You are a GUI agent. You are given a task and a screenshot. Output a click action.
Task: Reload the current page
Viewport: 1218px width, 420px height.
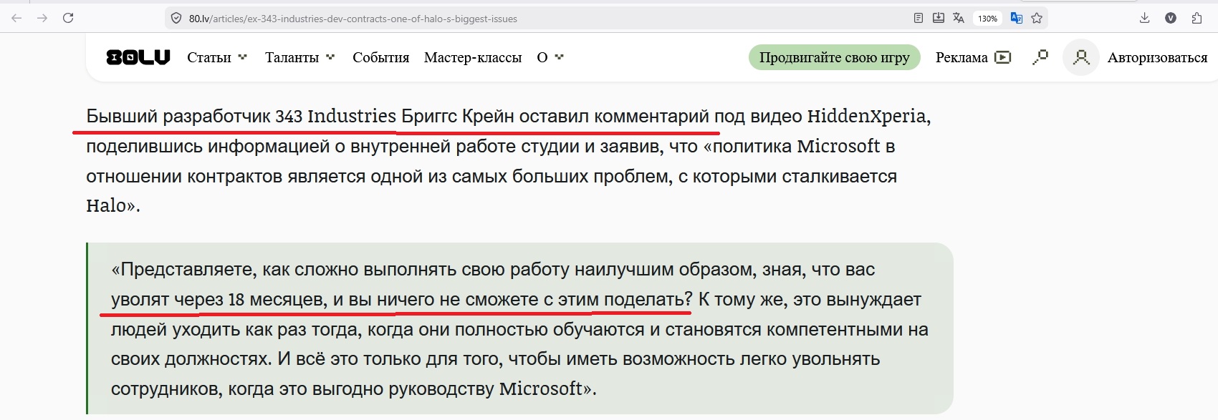(68, 18)
